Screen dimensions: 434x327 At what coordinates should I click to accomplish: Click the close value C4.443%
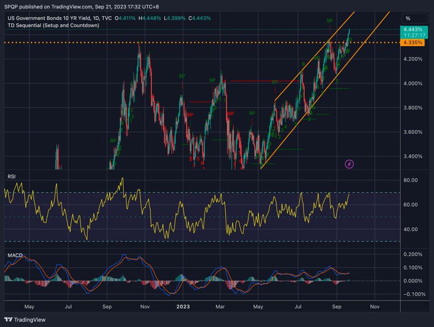tap(200, 18)
